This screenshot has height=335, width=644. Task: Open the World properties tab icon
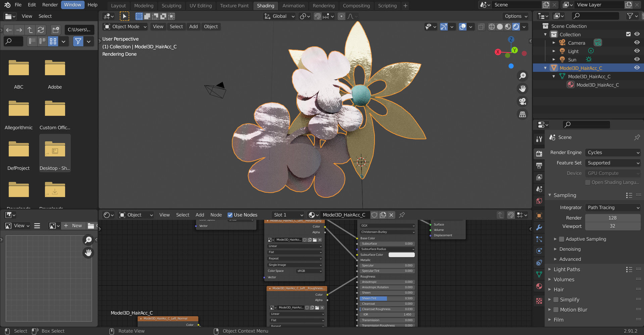(539, 201)
